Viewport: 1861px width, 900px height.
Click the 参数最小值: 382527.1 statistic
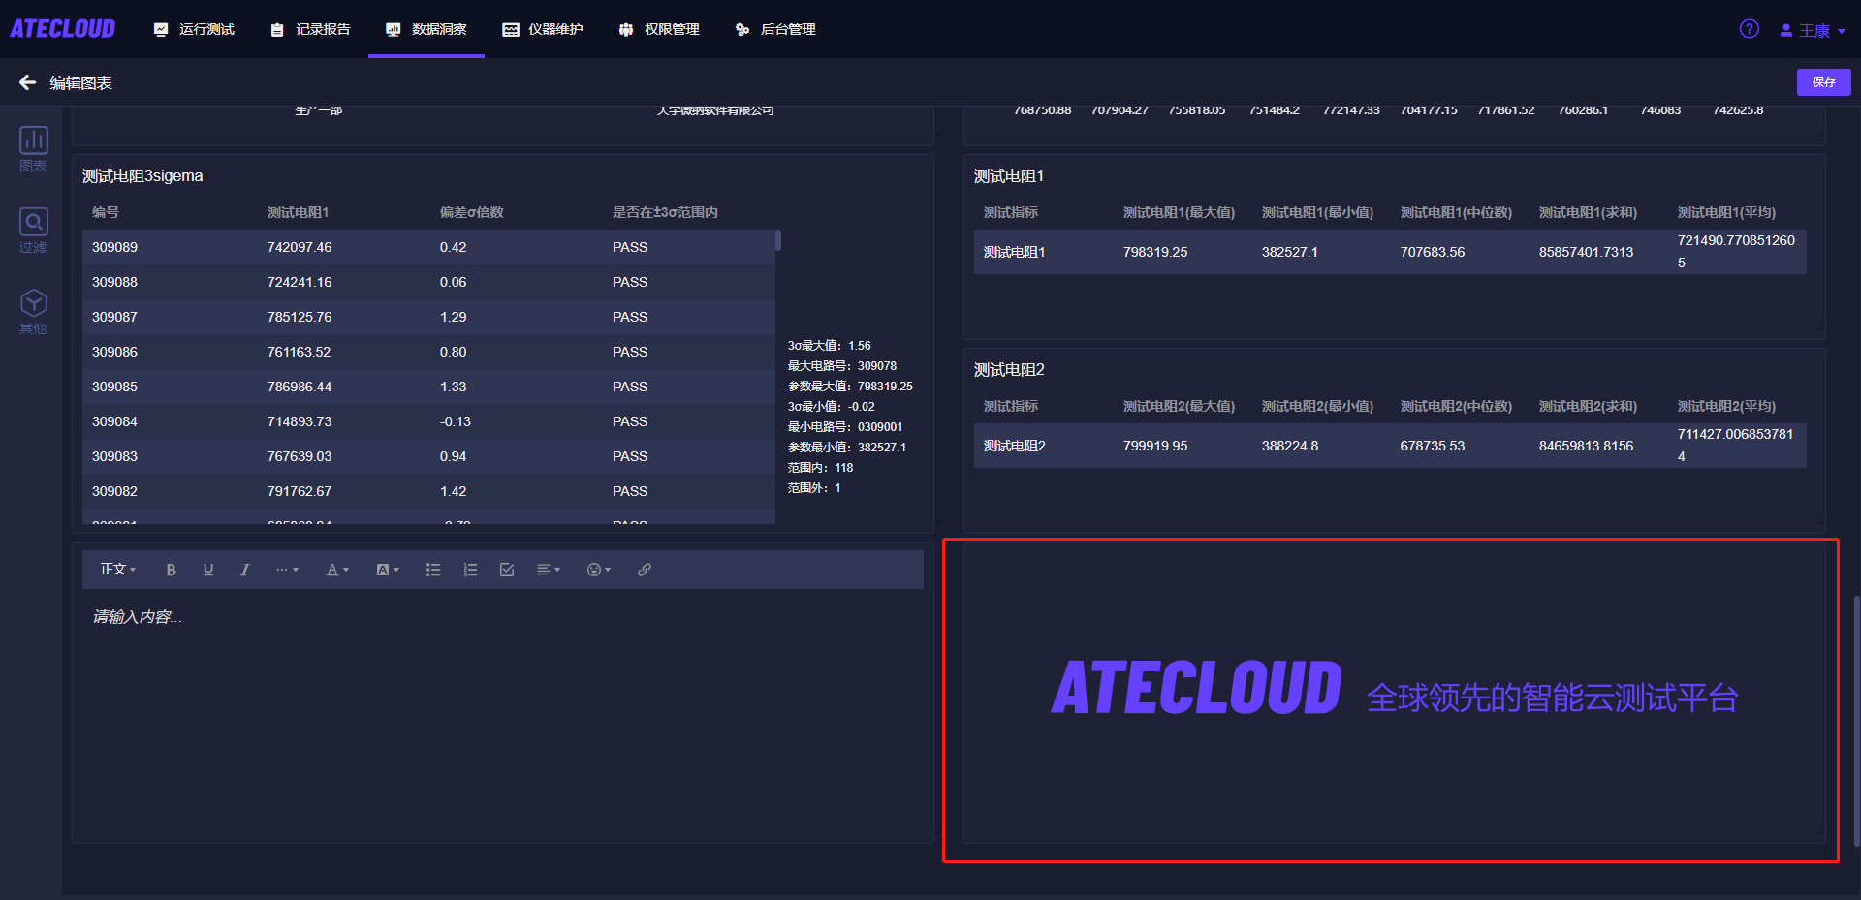pyautogui.click(x=847, y=448)
